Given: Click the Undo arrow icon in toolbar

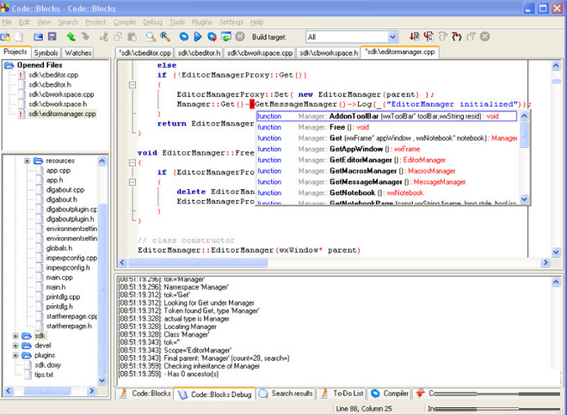Looking at the screenshot, I should click(71, 37).
